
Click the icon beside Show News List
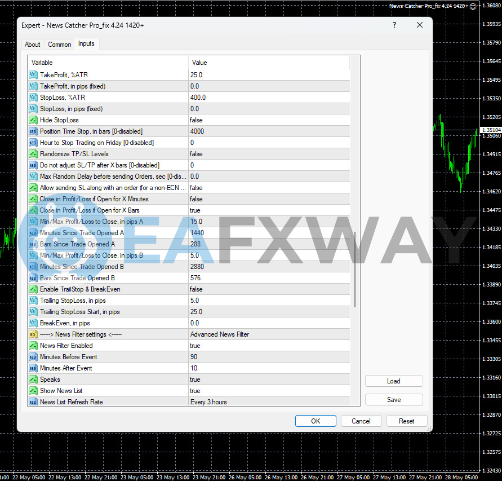coord(33,391)
